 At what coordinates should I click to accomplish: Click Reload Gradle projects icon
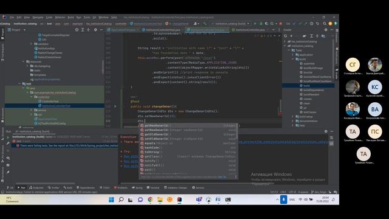point(286,36)
